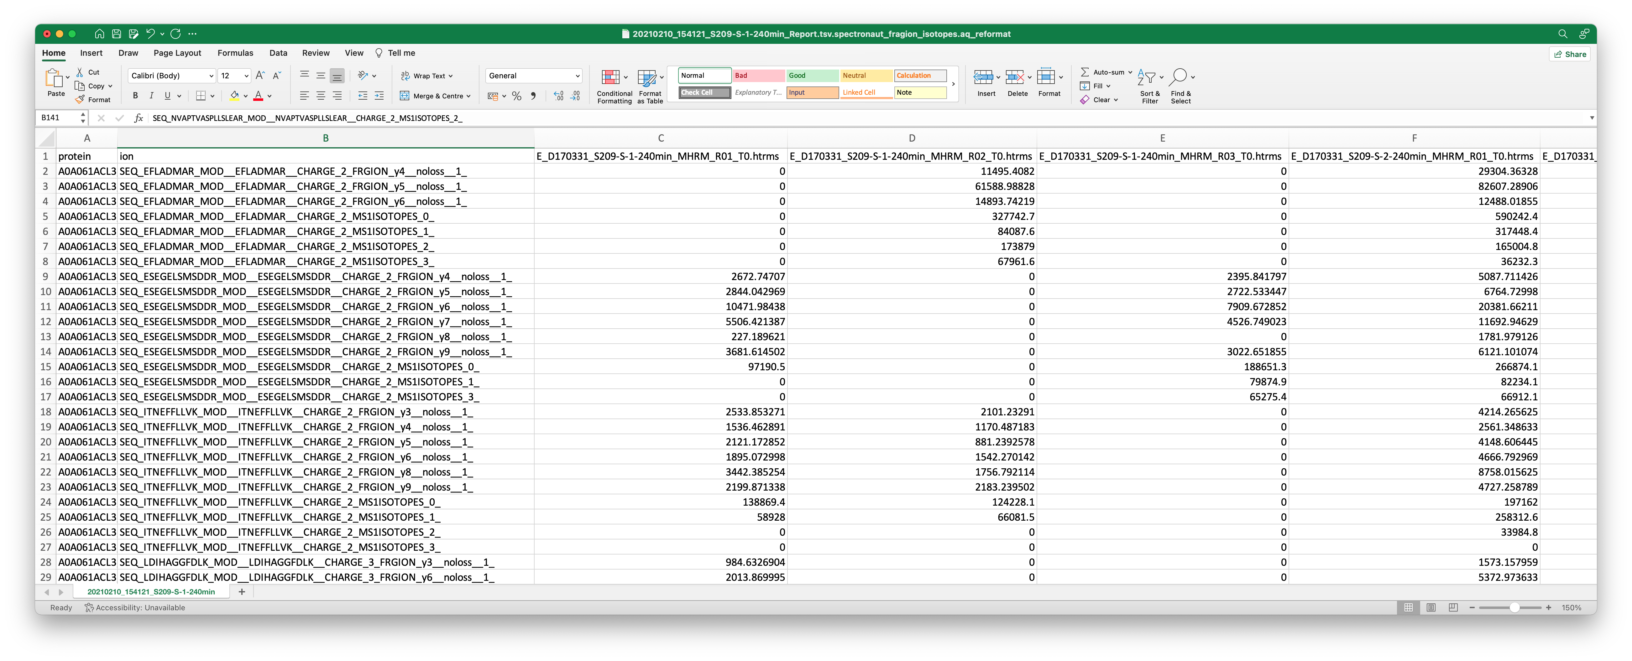
Task: Expand the Merge & Centre dropdown arrow
Action: click(468, 96)
